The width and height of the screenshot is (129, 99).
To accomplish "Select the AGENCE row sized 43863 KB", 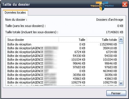I will [62, 79].
